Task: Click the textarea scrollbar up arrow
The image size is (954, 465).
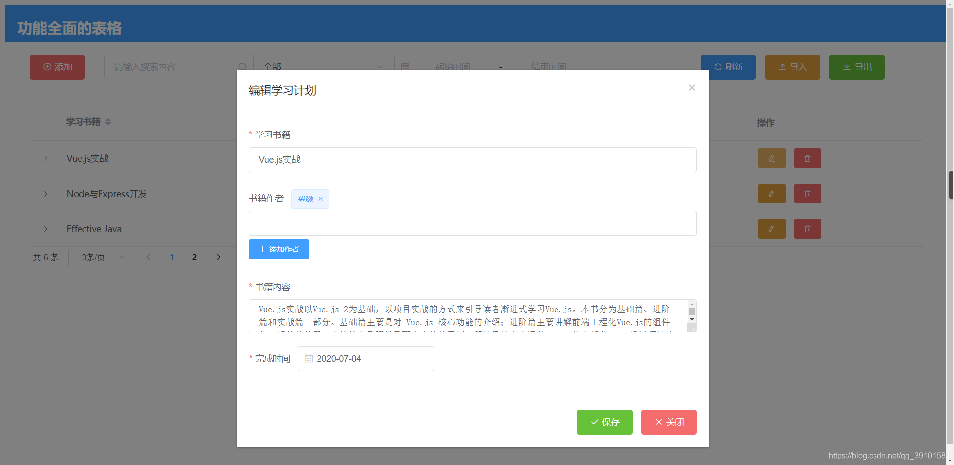Action: tap(692, 304)
